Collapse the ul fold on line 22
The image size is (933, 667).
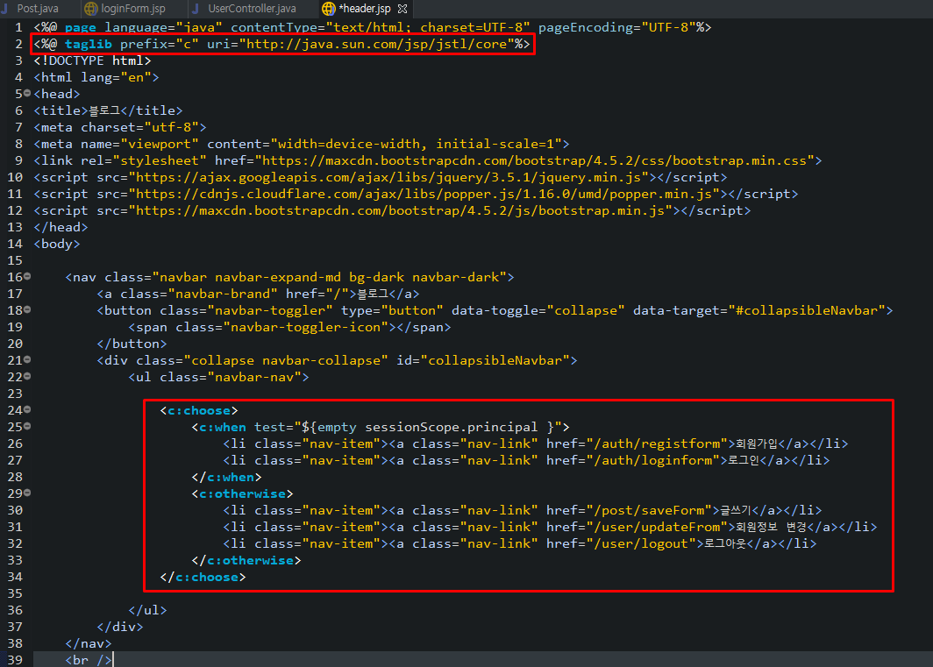(x=27, y=377)
